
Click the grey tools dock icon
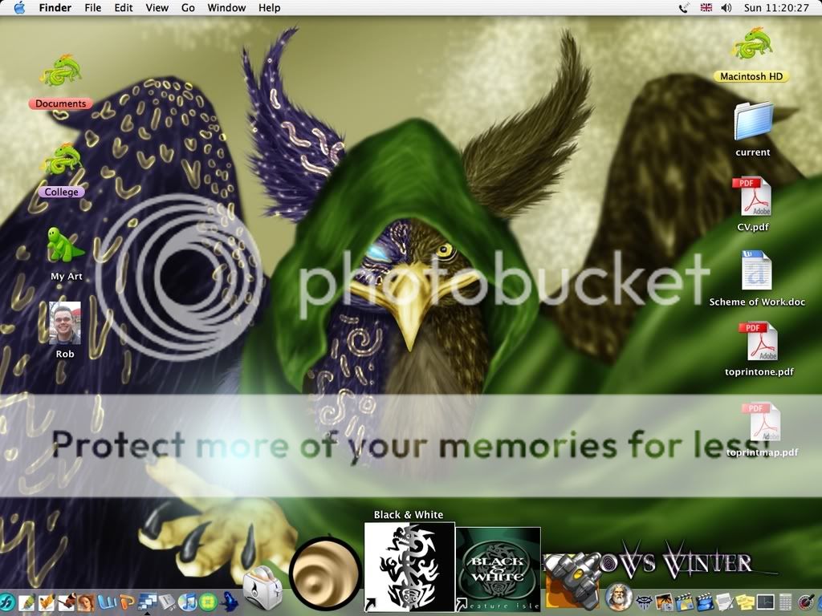167,602
